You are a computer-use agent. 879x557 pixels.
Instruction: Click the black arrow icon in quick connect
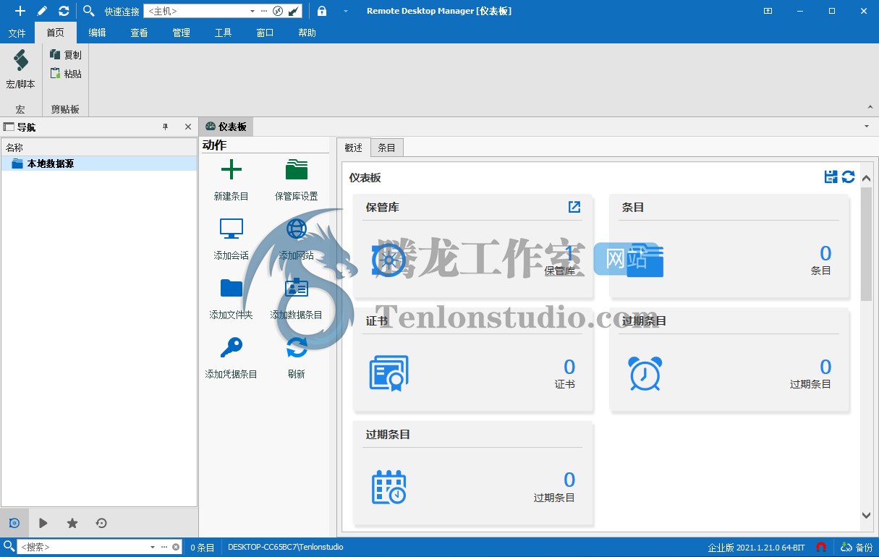click(x=294, y=11)
